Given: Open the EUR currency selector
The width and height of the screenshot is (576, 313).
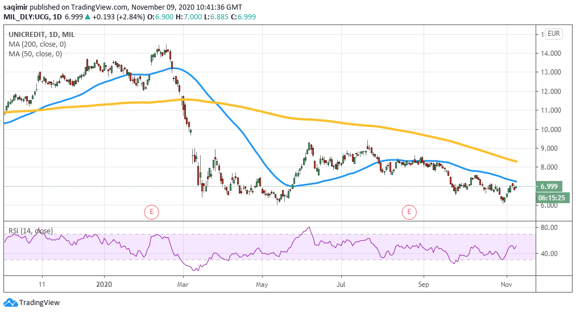Looking at the screenshot, I should point(553,34).
